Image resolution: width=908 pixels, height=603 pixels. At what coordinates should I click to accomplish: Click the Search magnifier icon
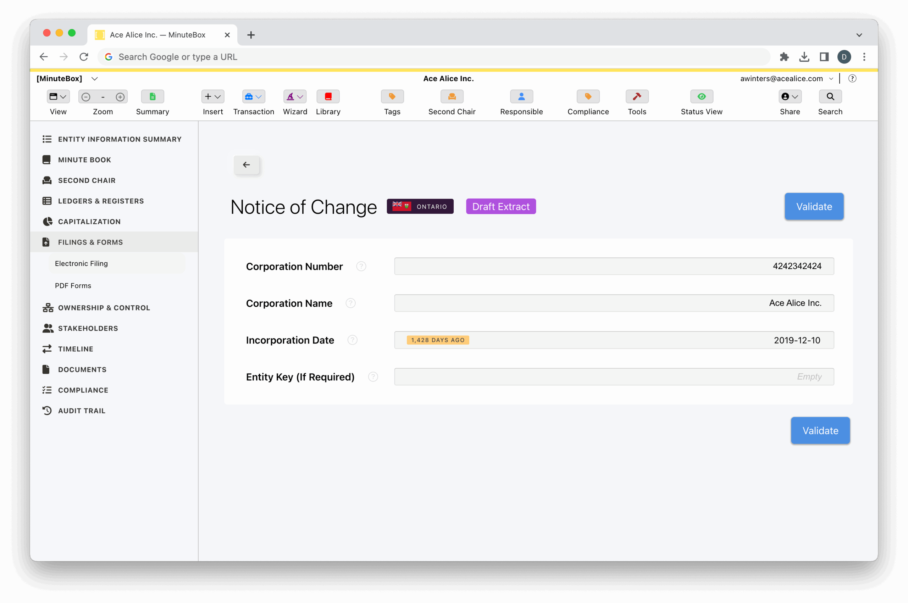coord(830,96)
